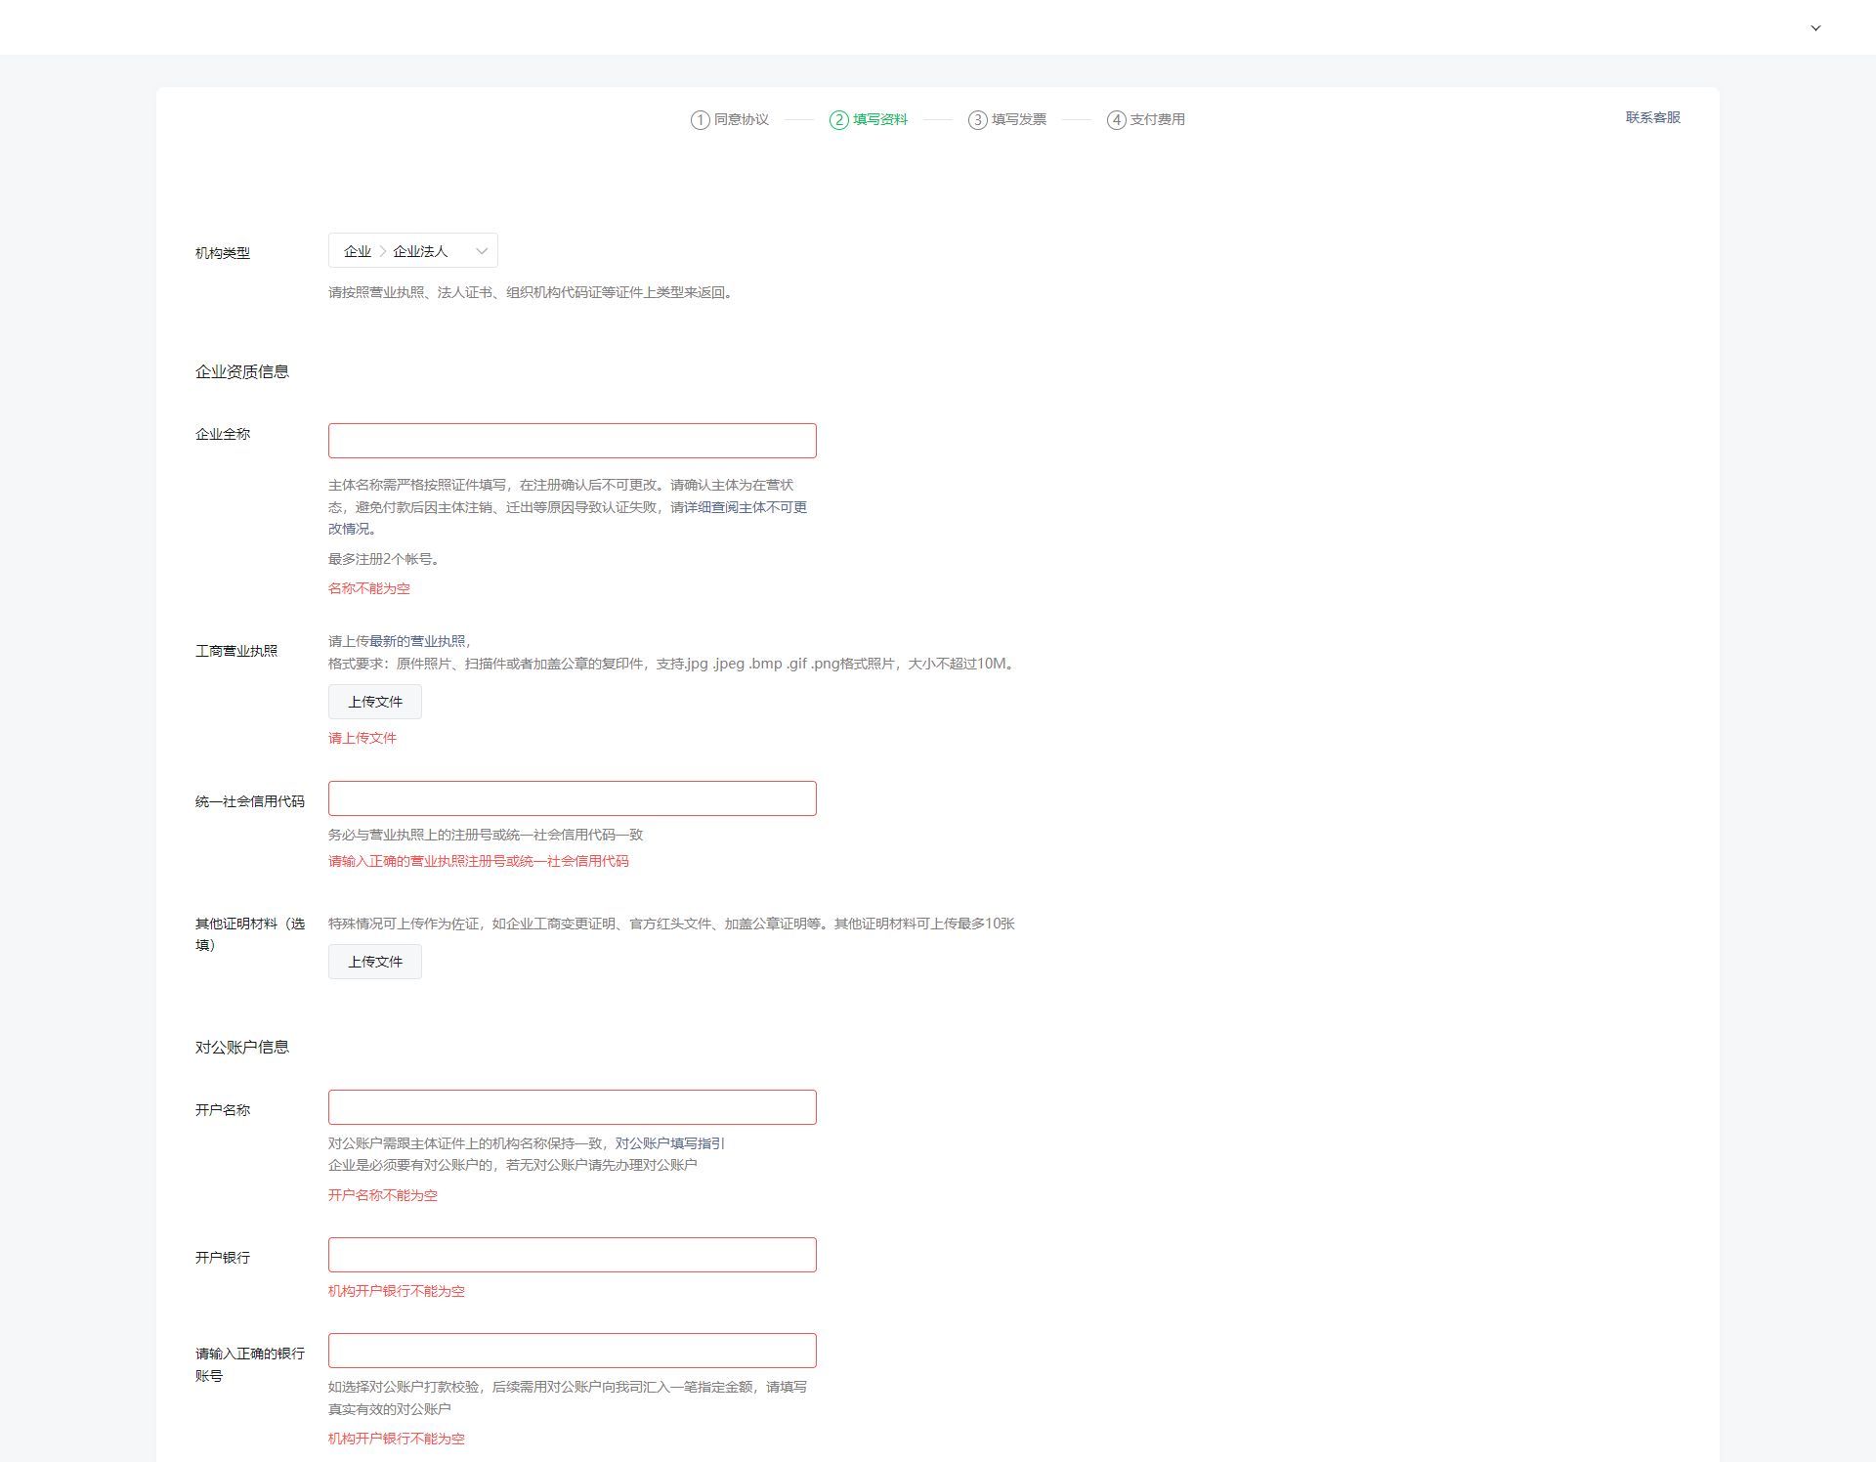Viewport: 1876px width, 1462px height.
Task: Select the 填写发票 step tab
Action: click(1018, 120)
